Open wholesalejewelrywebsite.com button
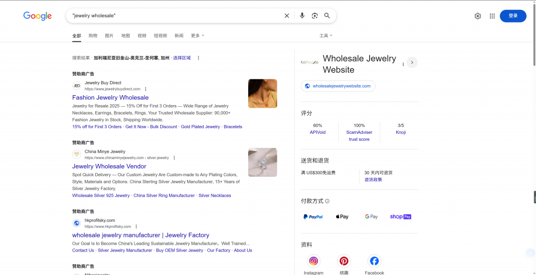The image size is (536, 275). click(x=338, y=86)
